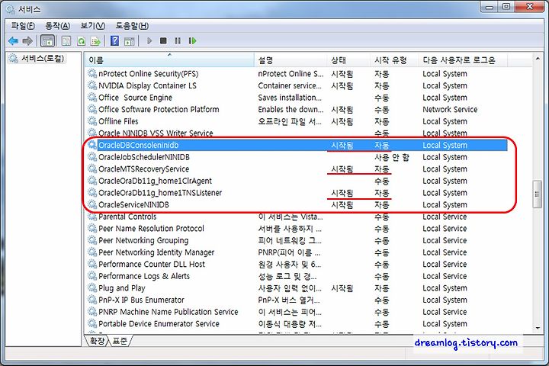
Task: Click the gear icon of Performance Counter DLL Host
Action: click(92, 264)
